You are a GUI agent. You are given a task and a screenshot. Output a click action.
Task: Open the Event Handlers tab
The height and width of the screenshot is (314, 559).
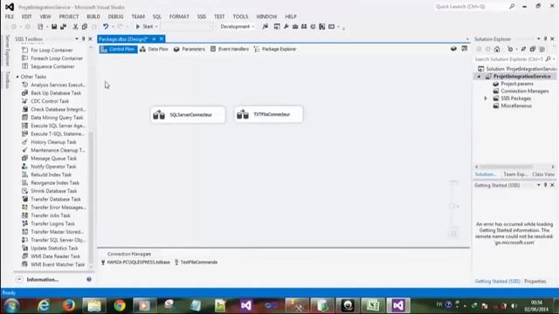click(230, 49)
